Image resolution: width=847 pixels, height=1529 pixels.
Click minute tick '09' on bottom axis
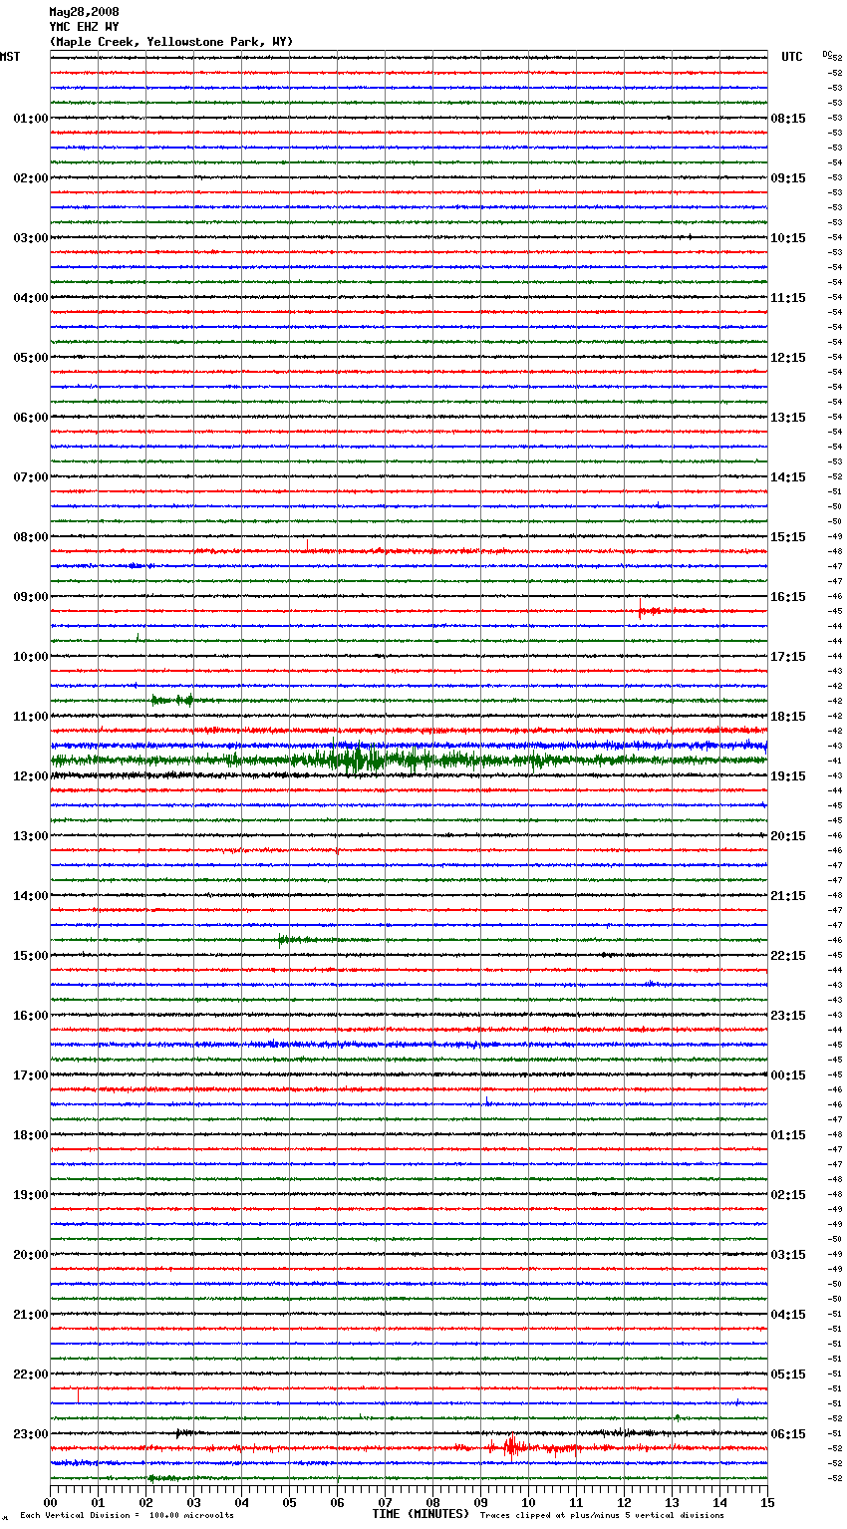[480, 1502]
